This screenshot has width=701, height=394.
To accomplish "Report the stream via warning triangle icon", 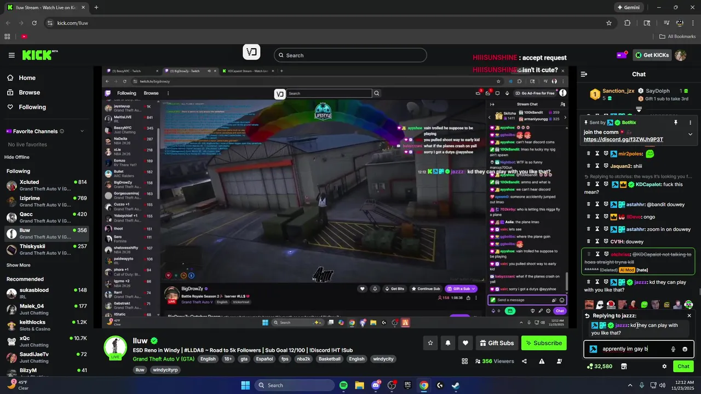I will click(x=542, y=361).
